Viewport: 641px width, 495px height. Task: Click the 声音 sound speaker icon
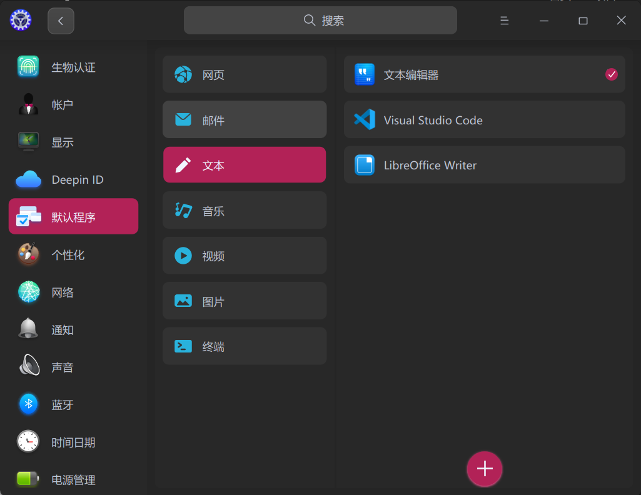coord(28,367)
